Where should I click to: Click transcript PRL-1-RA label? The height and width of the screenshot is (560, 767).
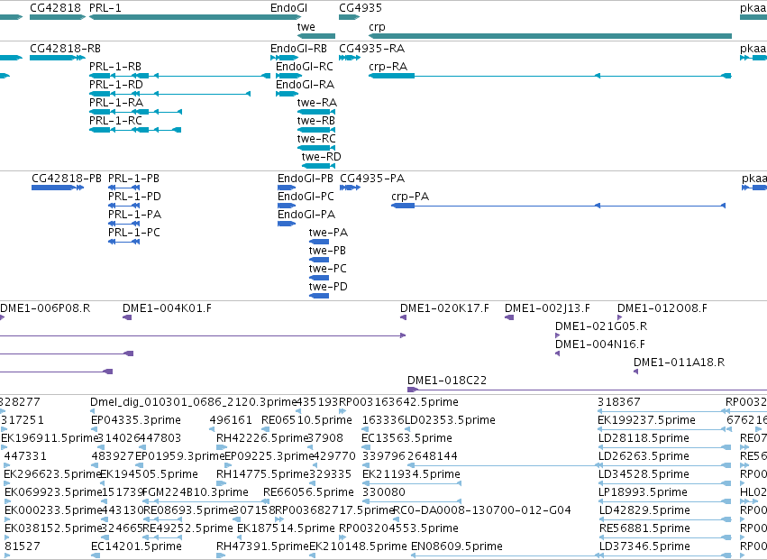point(116,103)
